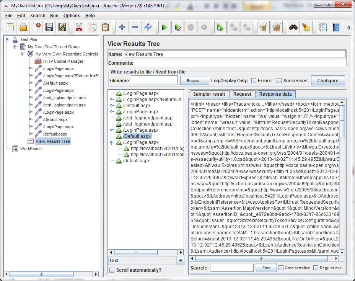Switch to the Request tab
The width and height of the screenshot is (355, 281).
coord(242,94)
